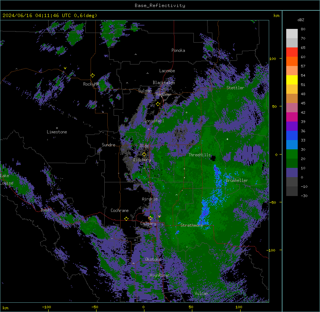320x312 pixels.
Task: Click the Lacombe town label
Action: 167,71
